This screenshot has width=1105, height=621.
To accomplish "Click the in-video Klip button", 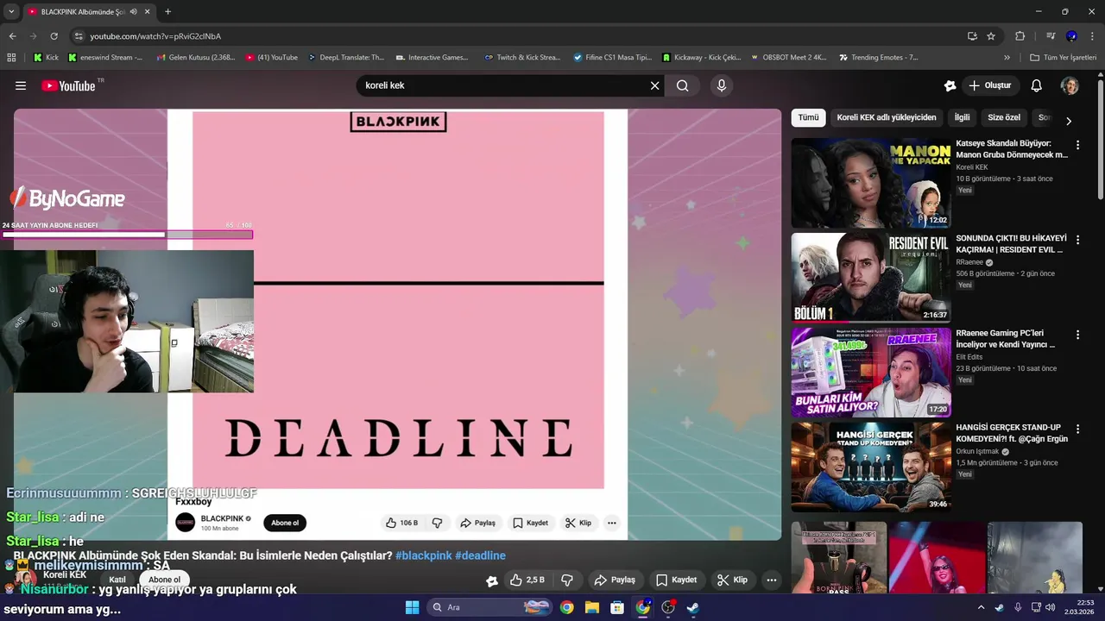I will click(x=578, y=523).
